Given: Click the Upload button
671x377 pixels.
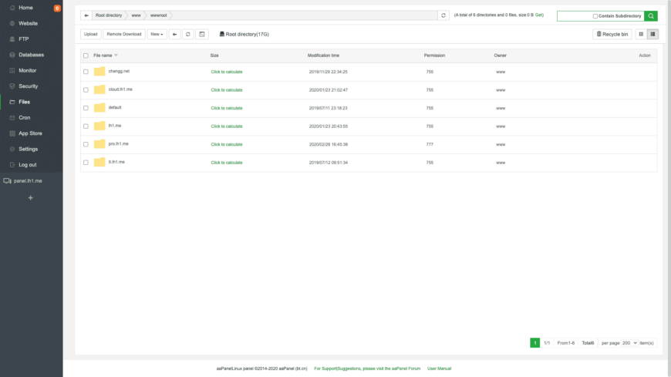Looking at the screenshot, I should tap(90, 34).
